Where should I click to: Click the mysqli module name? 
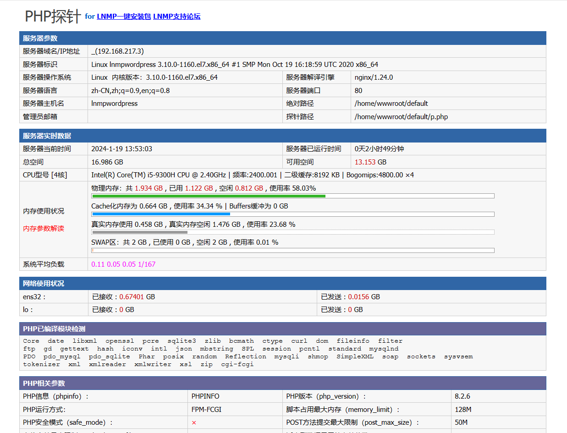286,356
